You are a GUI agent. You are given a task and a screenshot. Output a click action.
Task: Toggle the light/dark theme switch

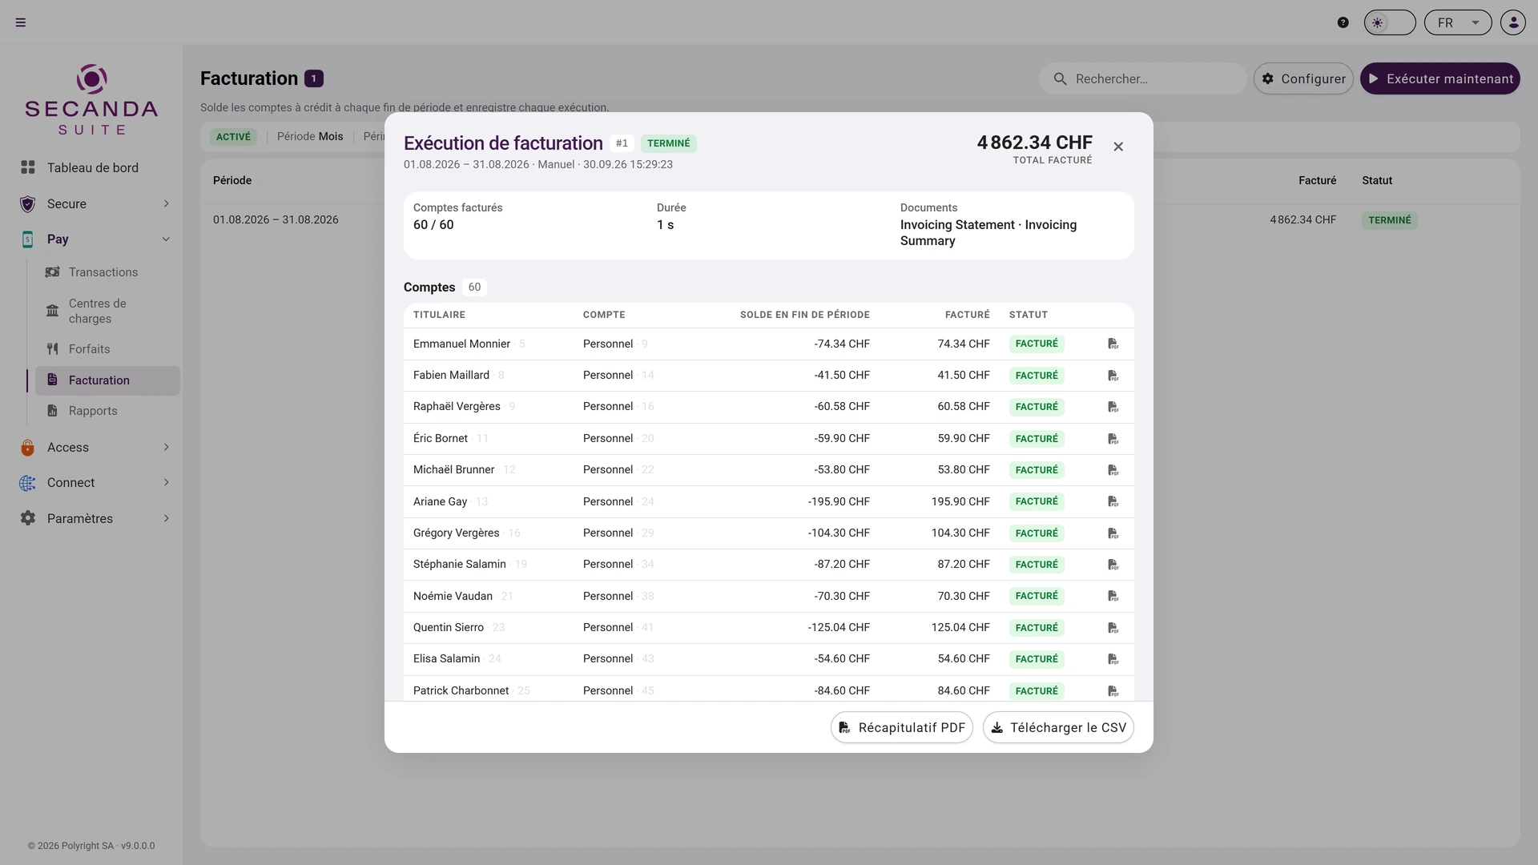click(x=1390, y=22)
